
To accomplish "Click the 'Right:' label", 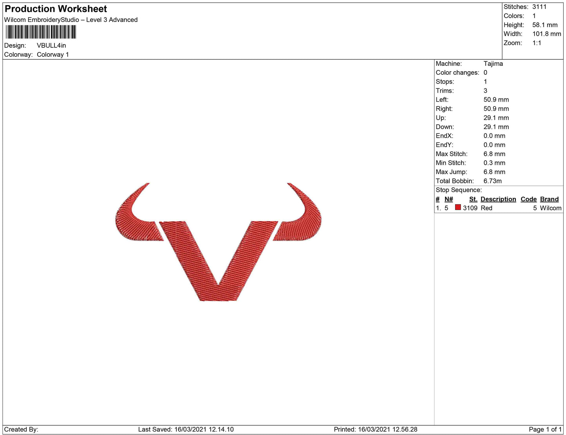I will point(444,109).
